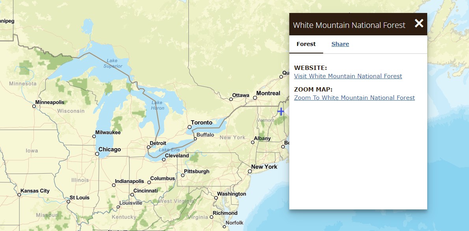Select the Kansas City marker circle
The width and height of the screenshot is (469, 231).
[19, 195]
